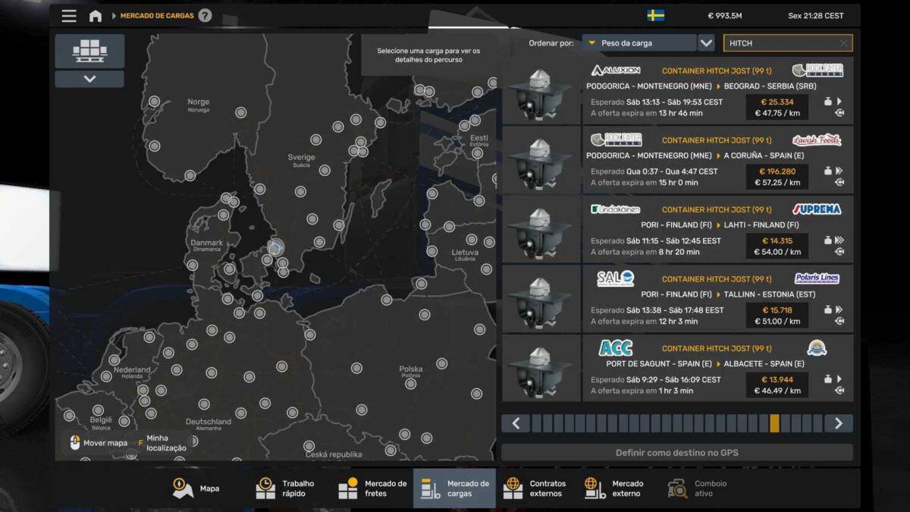Go to the home screen icon
910x512 pixels.
click(x=96, y=16)
